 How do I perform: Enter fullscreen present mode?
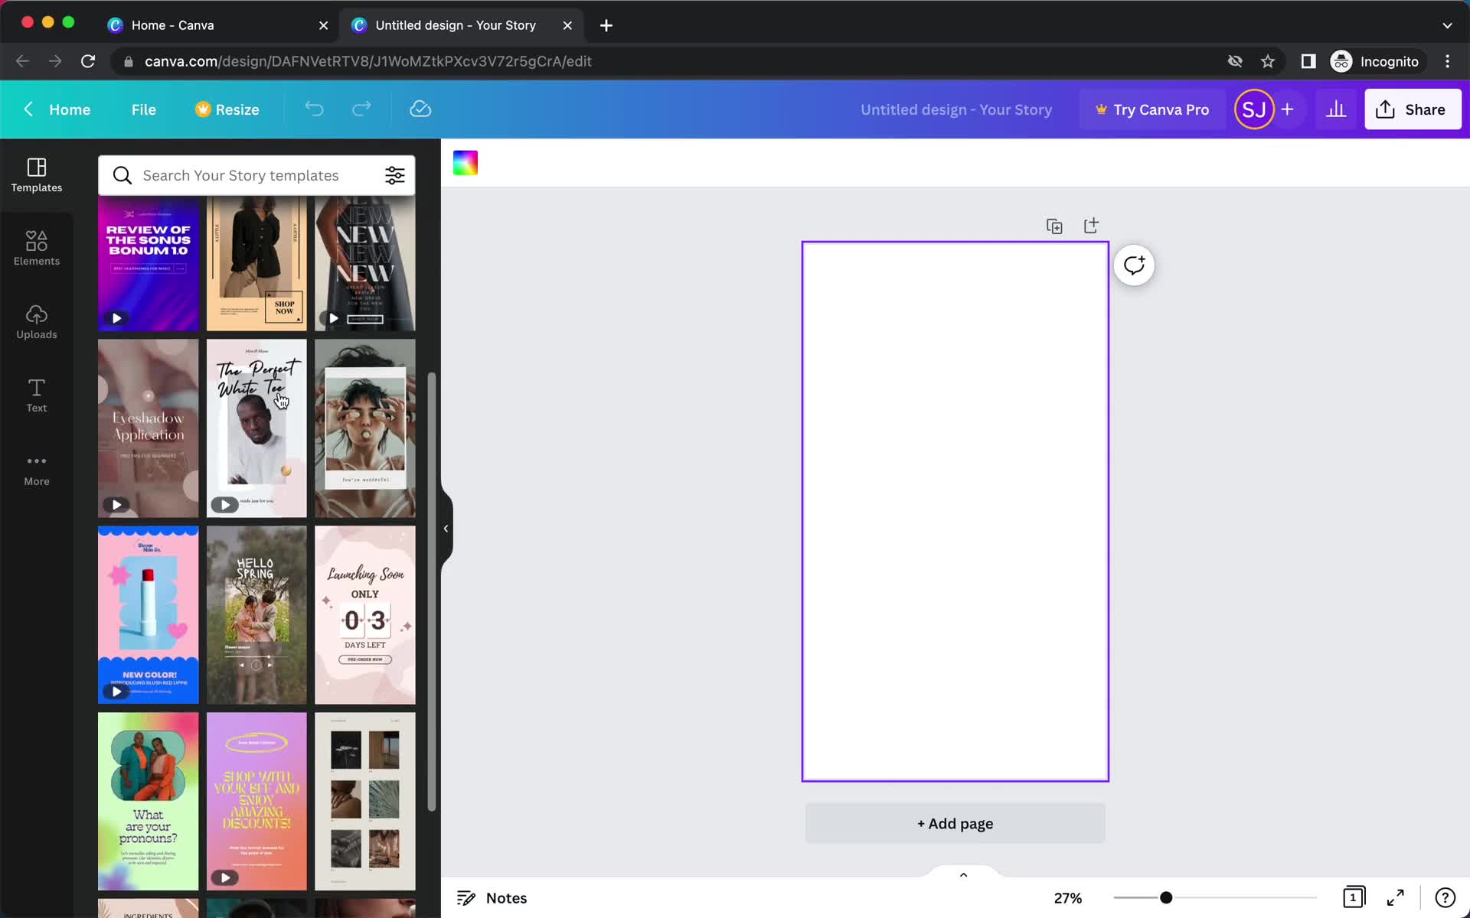pos(1396,897)
